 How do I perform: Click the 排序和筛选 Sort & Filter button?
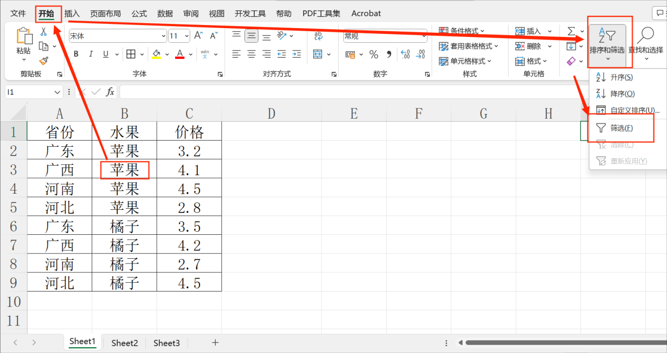point(607,45)
